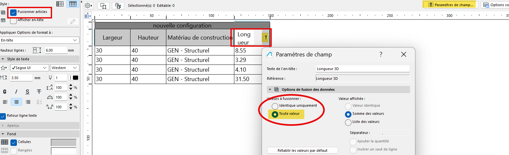Select Toute valeur radio button
The width and height of the screenshot is (509, 155).
[x=275, y=114]
